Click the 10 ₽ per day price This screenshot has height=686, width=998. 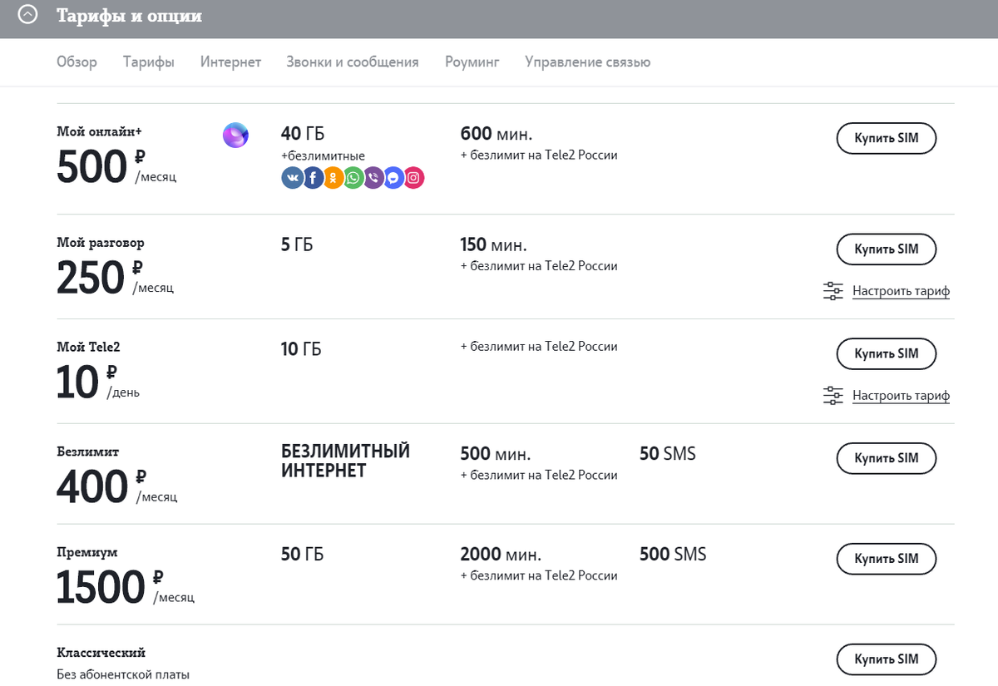[x=98, y=382]
